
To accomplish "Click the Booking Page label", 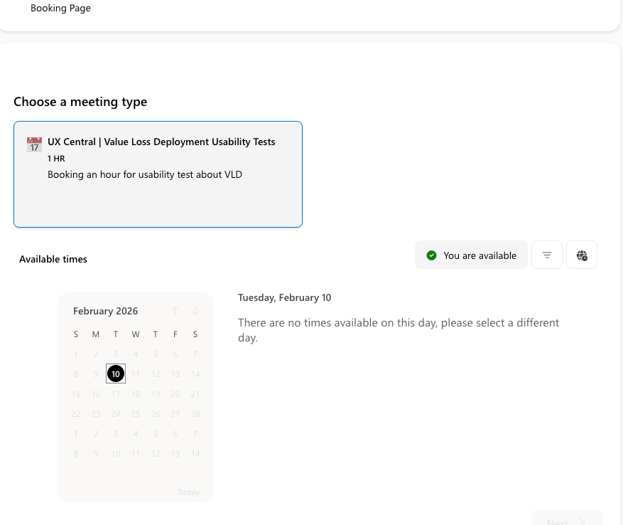I will point(60,9).
